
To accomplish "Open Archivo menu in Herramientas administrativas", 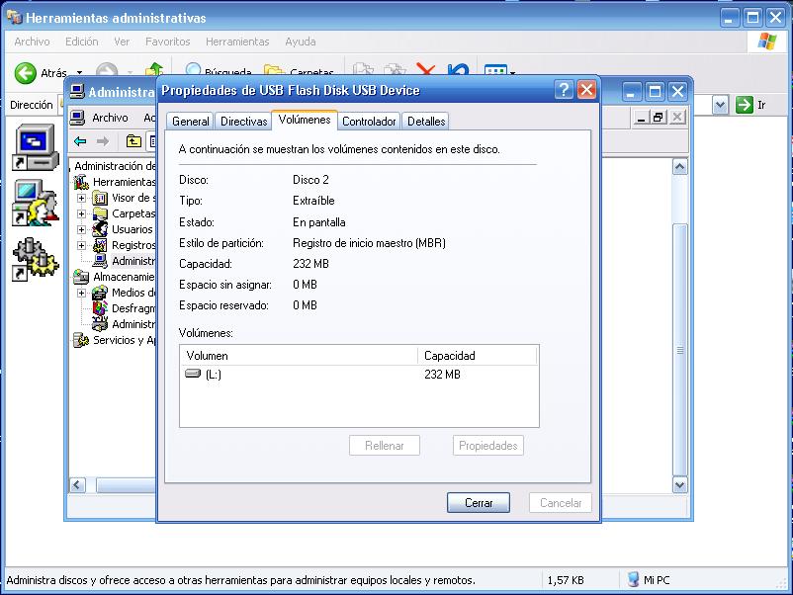I will 32,42.
